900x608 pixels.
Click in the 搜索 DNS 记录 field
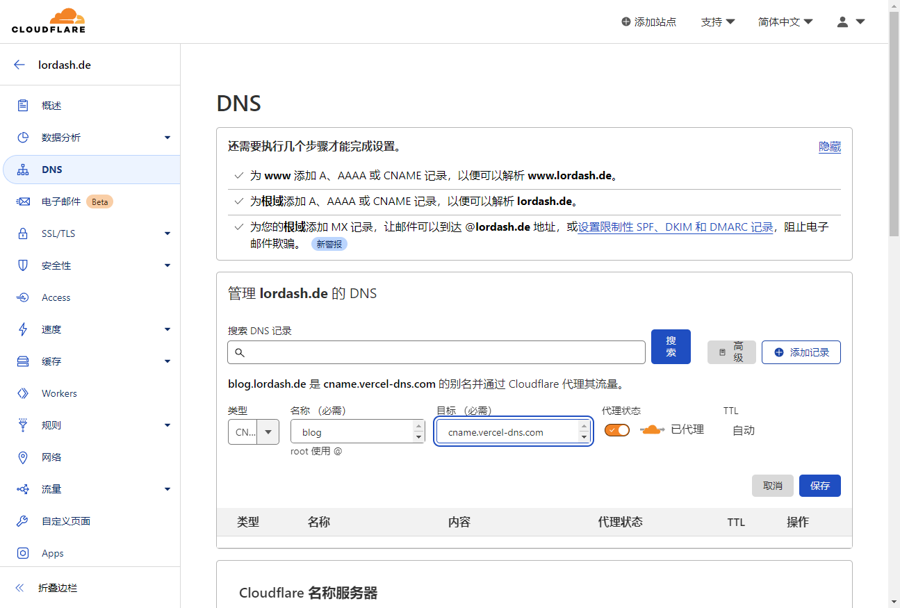pyautogui.click(x=436, y=352)
